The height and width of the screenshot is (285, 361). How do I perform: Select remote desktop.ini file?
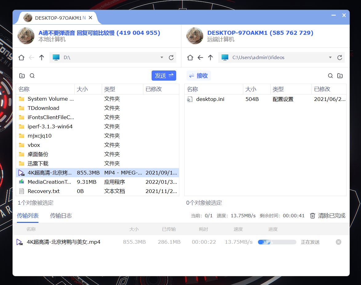coord(265,99)
